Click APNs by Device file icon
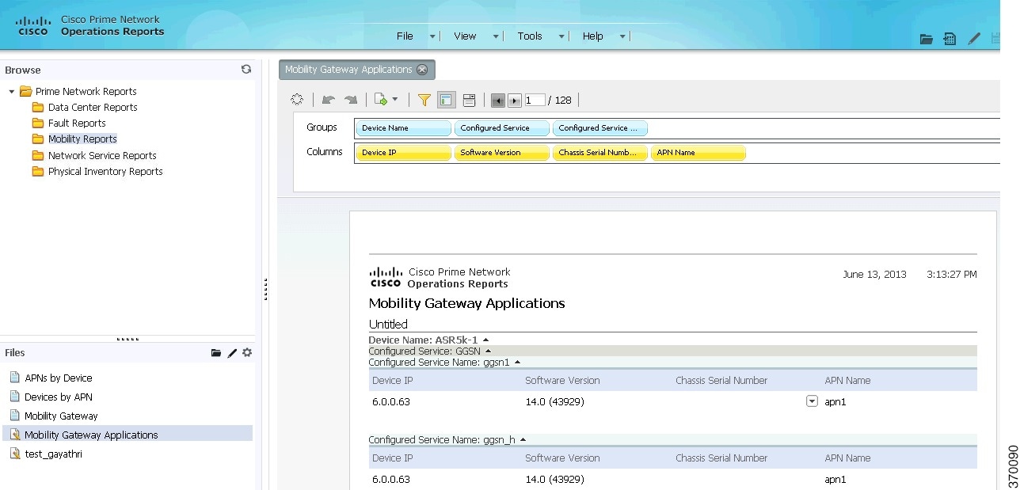Viewport: 1020px width, 490px height. [14, 378]
